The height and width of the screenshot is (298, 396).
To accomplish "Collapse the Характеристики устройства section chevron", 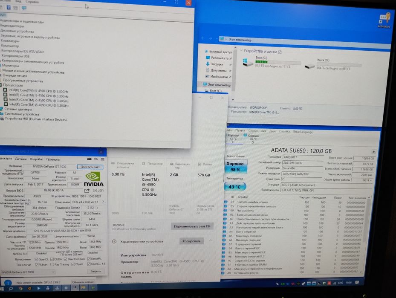I will tap(211, 241).
